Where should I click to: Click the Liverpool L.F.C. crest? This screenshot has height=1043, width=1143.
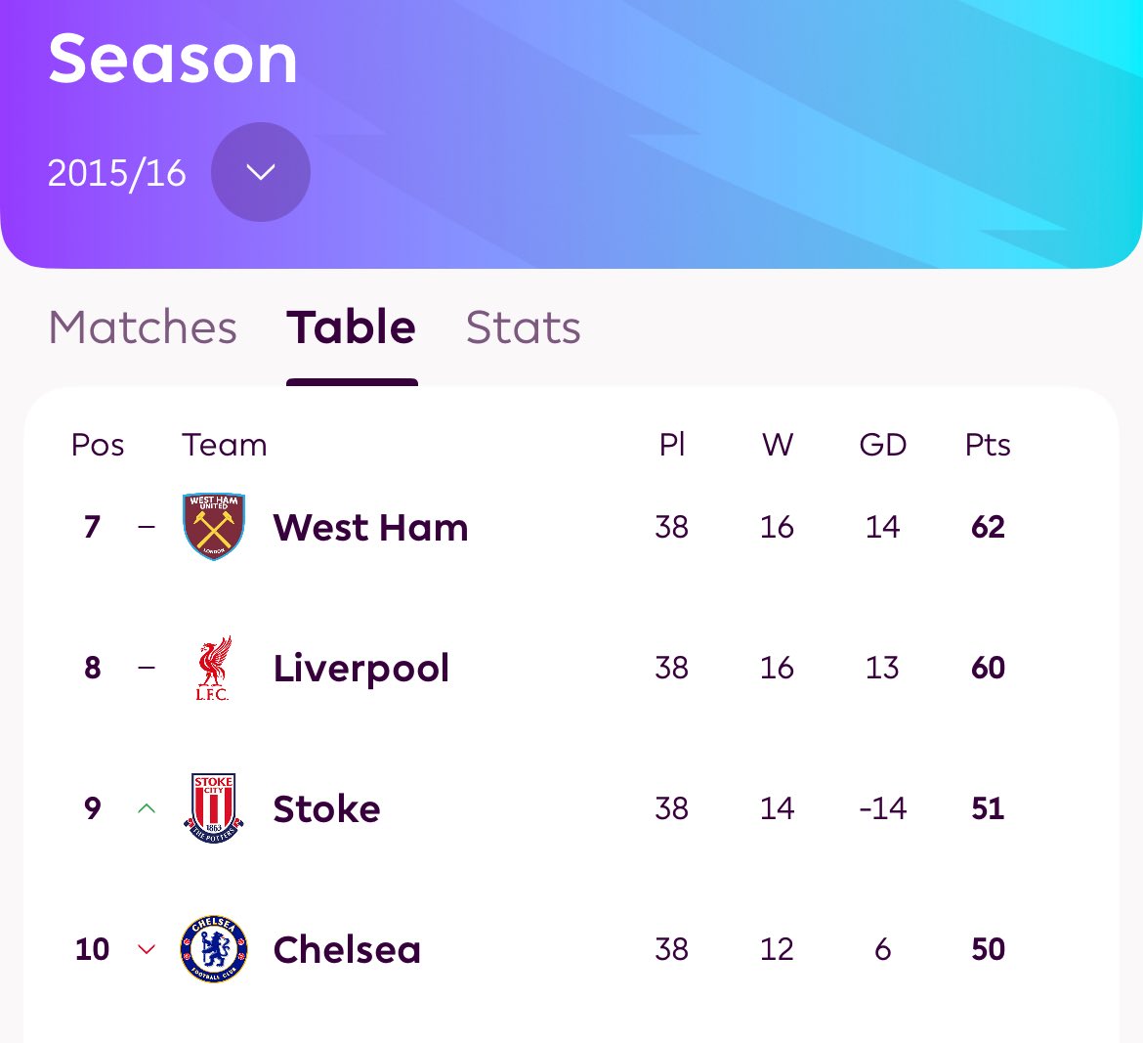(x=214, y=668)
